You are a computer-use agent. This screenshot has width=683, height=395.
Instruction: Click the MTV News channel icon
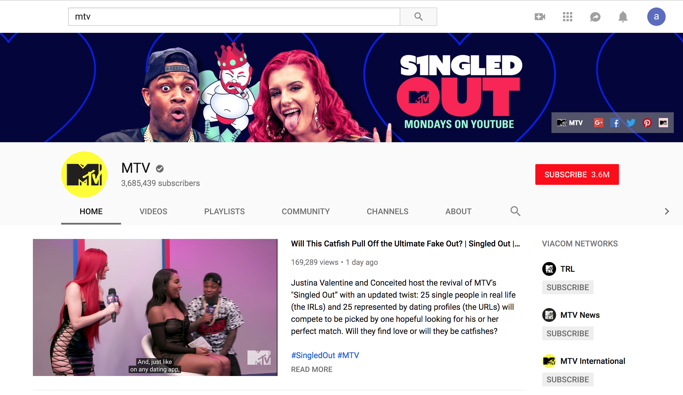point(549,315)
